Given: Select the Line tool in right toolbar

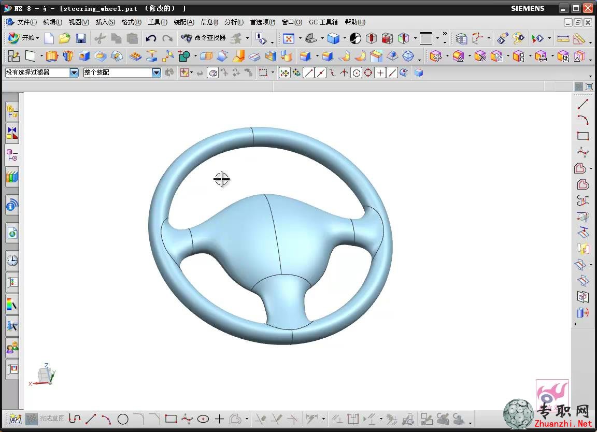Looking at the screenshot, I should pos(582,104).
